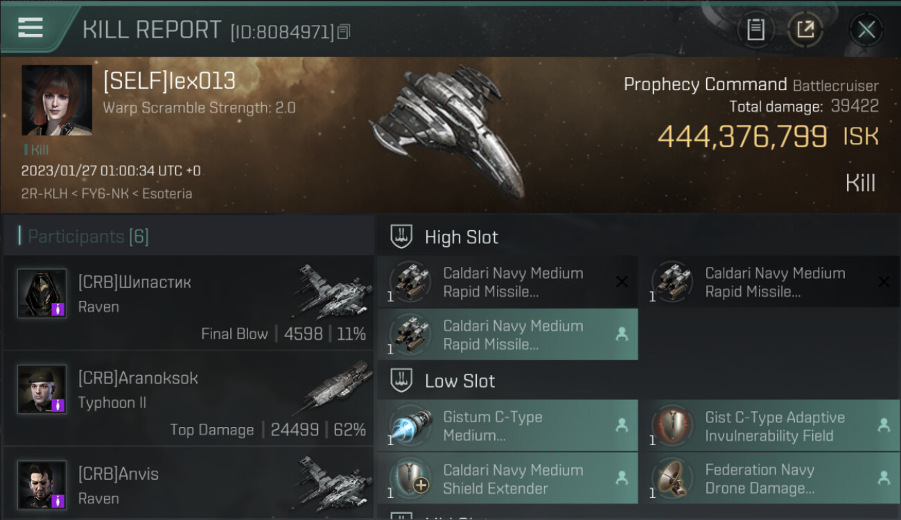Select the Gistum C-Type Medium module
Viewport: 901px width, 520px height.
pyautogui.click(x=507, y=426)
